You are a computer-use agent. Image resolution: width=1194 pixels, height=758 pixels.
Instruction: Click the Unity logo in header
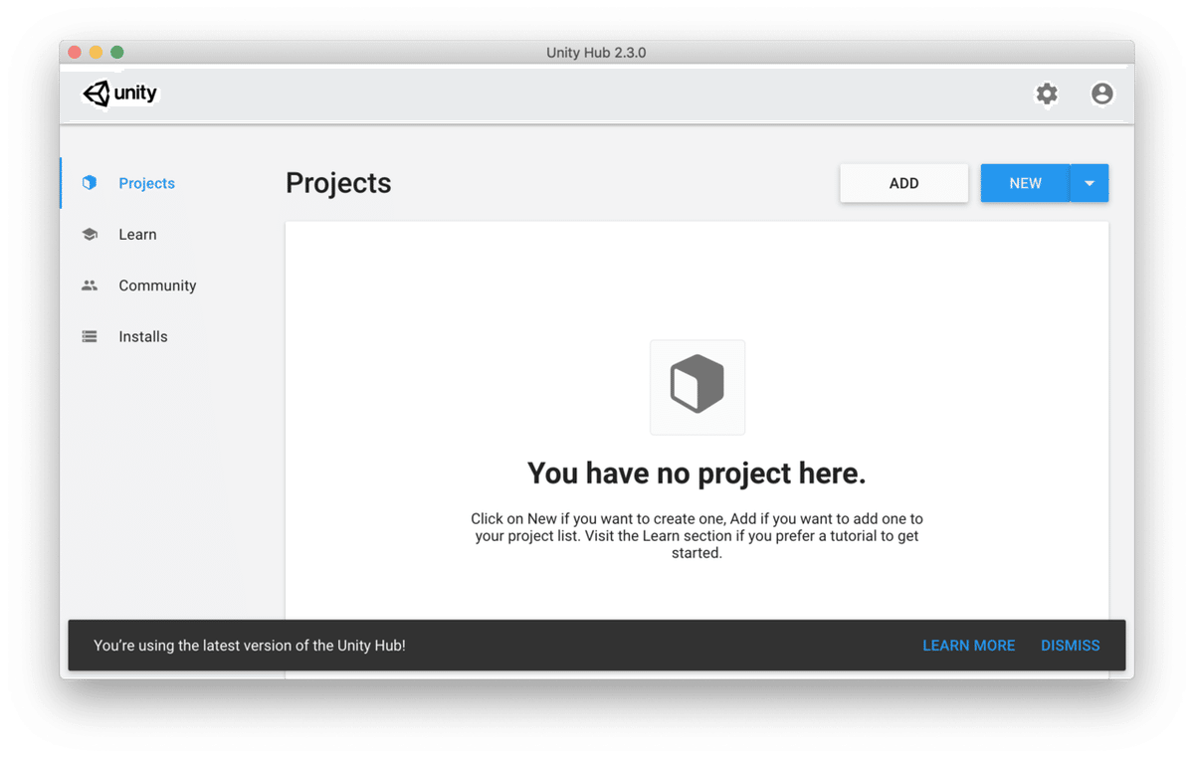pyautogui.click(x=119, y=94)
